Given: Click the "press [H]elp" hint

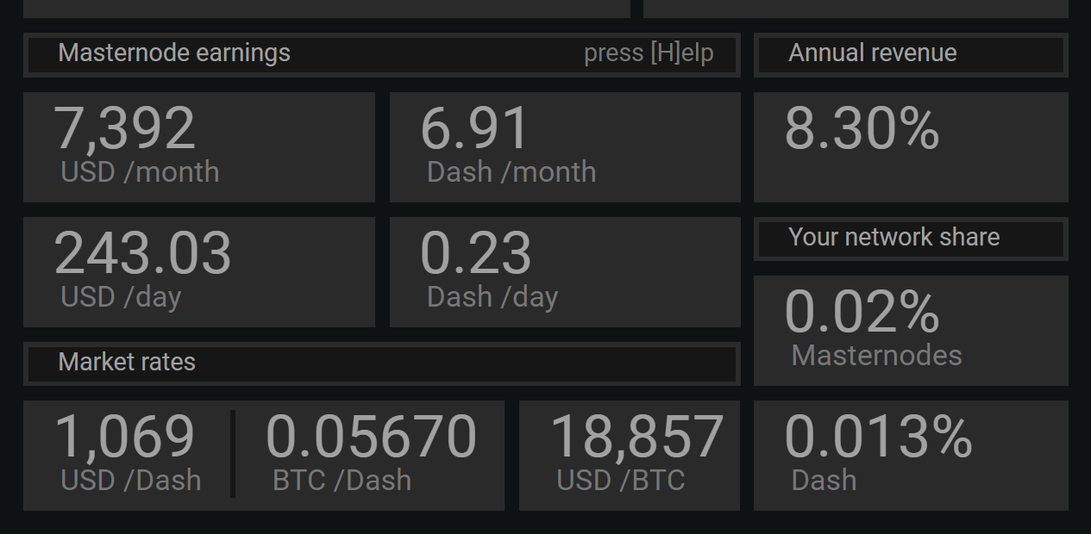Looking at the screenshot, I should 649,53.
